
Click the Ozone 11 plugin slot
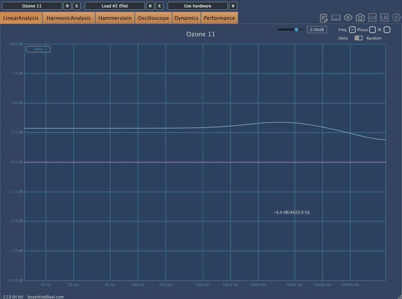[32, 6]
